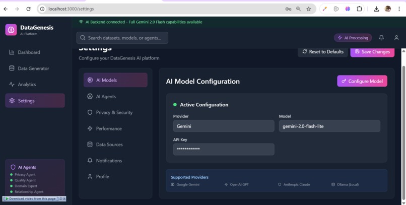Click the green Active Configuration status dot
The width and height of the screenshot is (406, 205).
[175, 105]
